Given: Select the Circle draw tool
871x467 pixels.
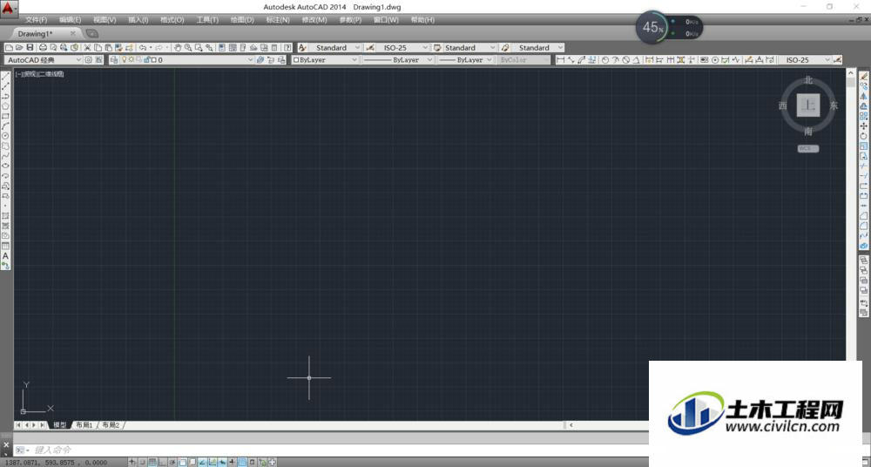Looking at the screenshot, I should [5, 136].
